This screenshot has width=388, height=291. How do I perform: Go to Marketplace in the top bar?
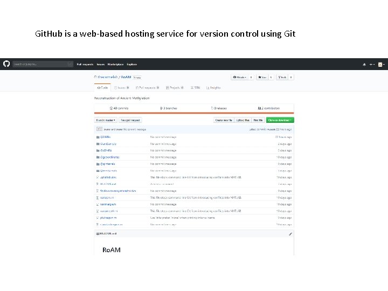point(115,64)
